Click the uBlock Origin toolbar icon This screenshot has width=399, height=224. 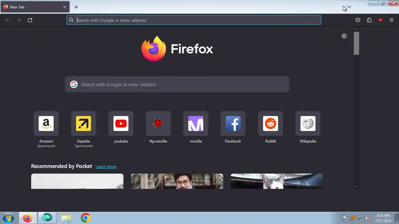click(x=380, y=20)
